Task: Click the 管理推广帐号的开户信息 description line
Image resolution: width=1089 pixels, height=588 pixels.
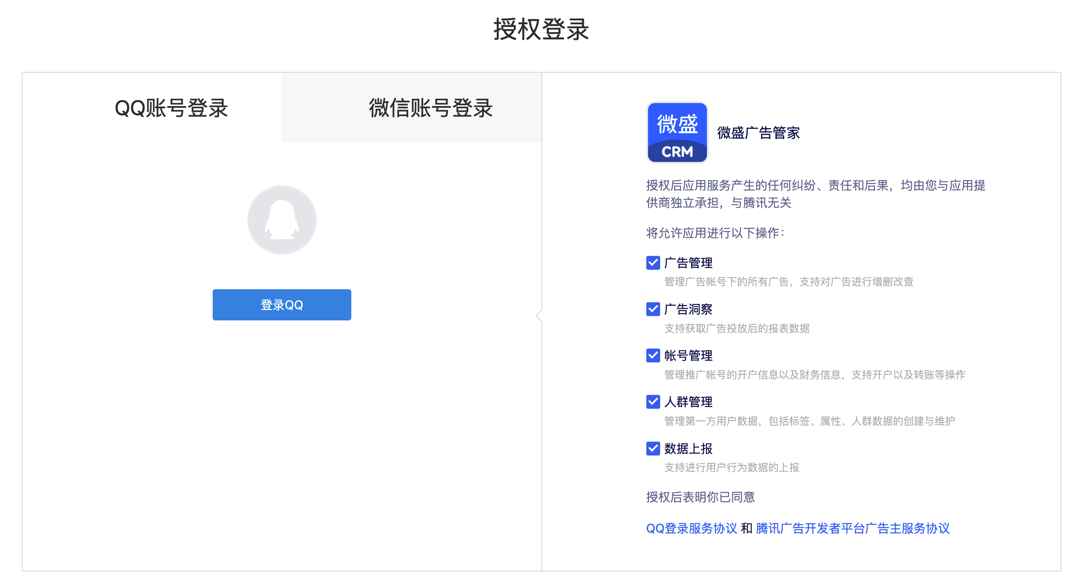Action: [815, 375]
